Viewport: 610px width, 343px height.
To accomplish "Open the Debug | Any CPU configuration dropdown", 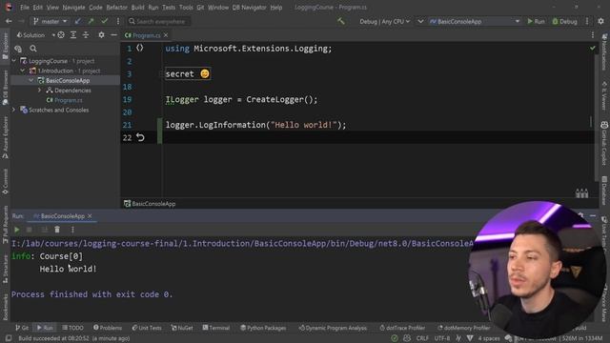I will coord(384,21).
